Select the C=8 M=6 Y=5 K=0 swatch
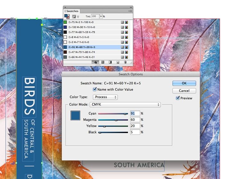The height and width of the screenshot is (179, 240). [x=96, y=37]
